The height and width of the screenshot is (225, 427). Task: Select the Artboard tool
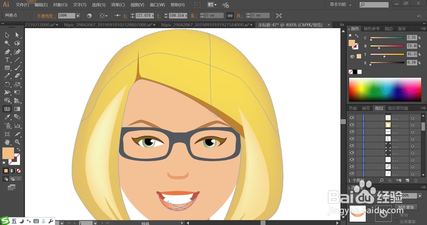[x=7, y=134]
